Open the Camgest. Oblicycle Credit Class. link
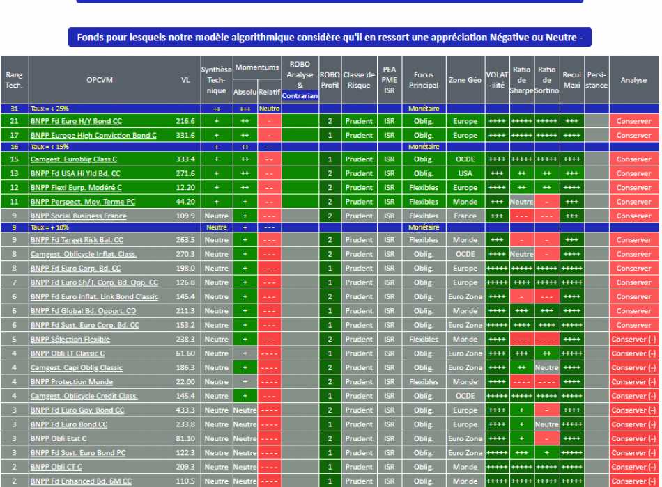 point(84,397)
